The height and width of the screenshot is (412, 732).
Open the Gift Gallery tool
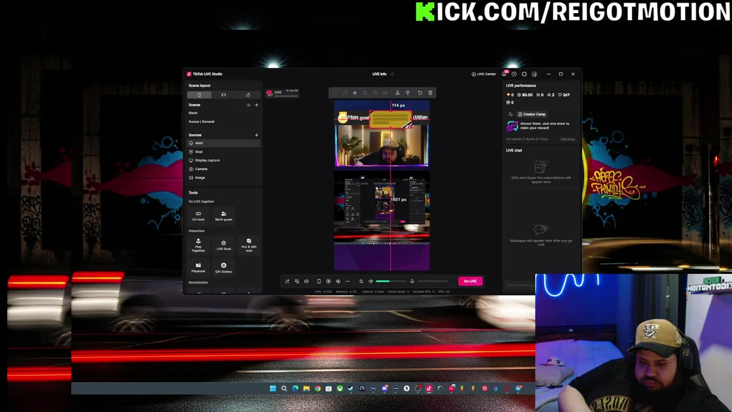tap(224, 268)
